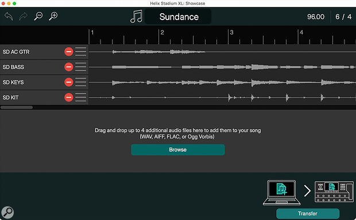Set time signature denominator 4

(350, 17)
